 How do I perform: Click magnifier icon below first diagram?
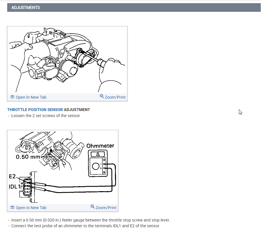tap(102, 96)
